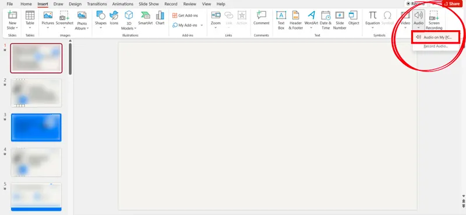This screenshot has height=215, width=466.
Task: Choose Record Audio menu option
Action: (436, 46)
